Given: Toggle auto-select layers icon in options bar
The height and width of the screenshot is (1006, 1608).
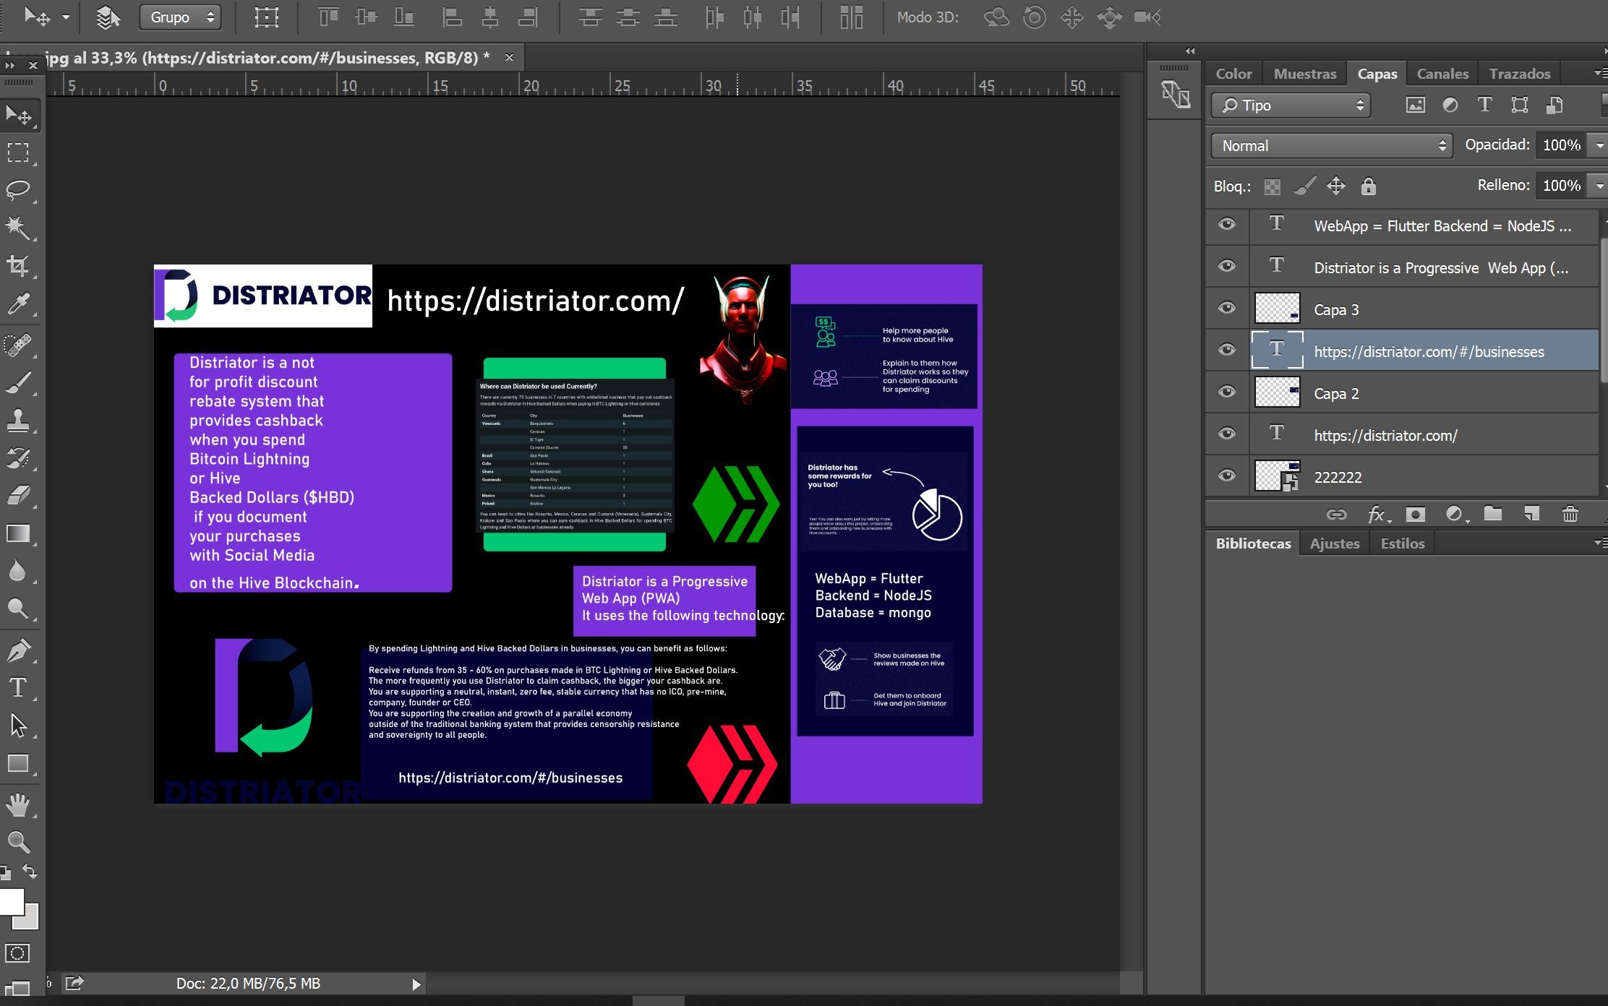Looking at the screenshot, I should 108,17.
